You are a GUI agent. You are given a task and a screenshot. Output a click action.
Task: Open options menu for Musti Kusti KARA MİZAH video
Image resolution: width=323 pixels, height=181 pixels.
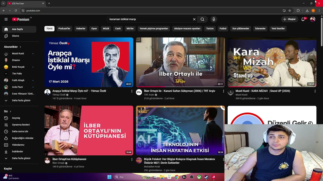pyautogui.click(x=315, y=91)
